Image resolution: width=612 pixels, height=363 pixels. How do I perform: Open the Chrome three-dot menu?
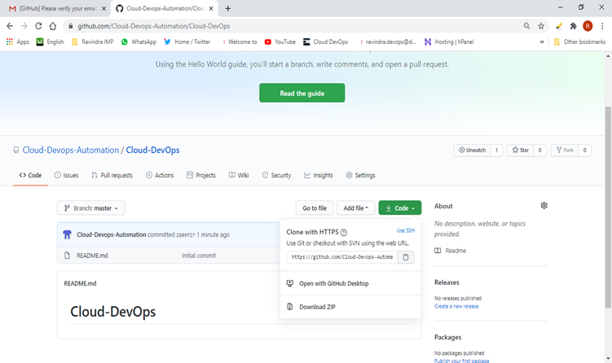pos(602,26)
